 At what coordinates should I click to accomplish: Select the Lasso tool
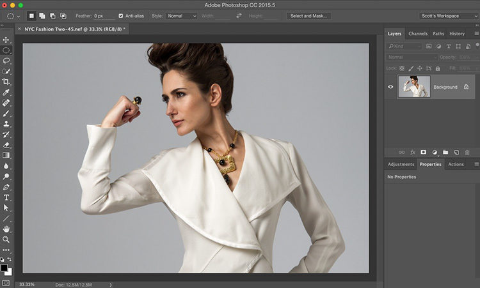(6, 61)
